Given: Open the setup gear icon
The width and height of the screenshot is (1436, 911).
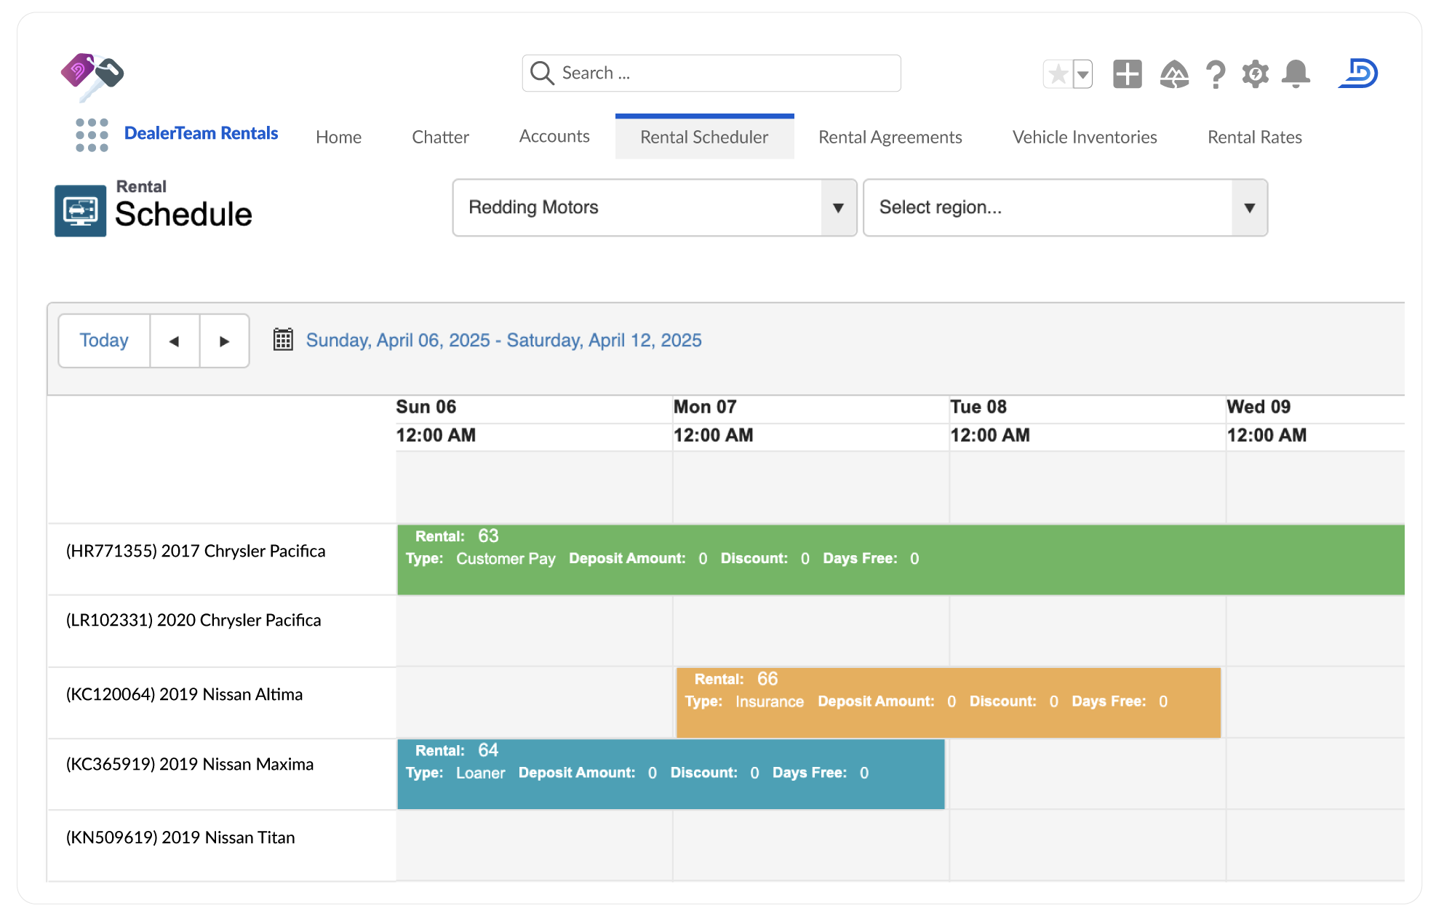Looking at the screenshot, I should tap(1256, 74).
